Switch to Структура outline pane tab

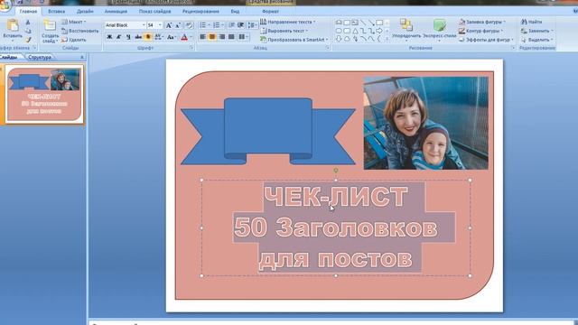[x=40, y=57]
